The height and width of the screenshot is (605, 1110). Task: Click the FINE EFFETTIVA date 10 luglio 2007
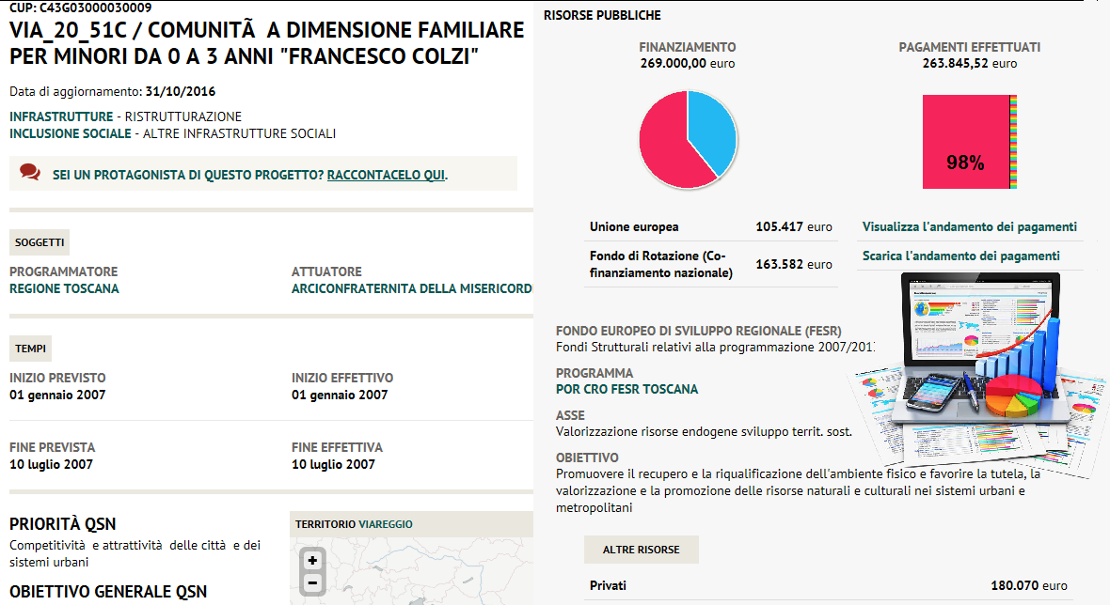333,464
